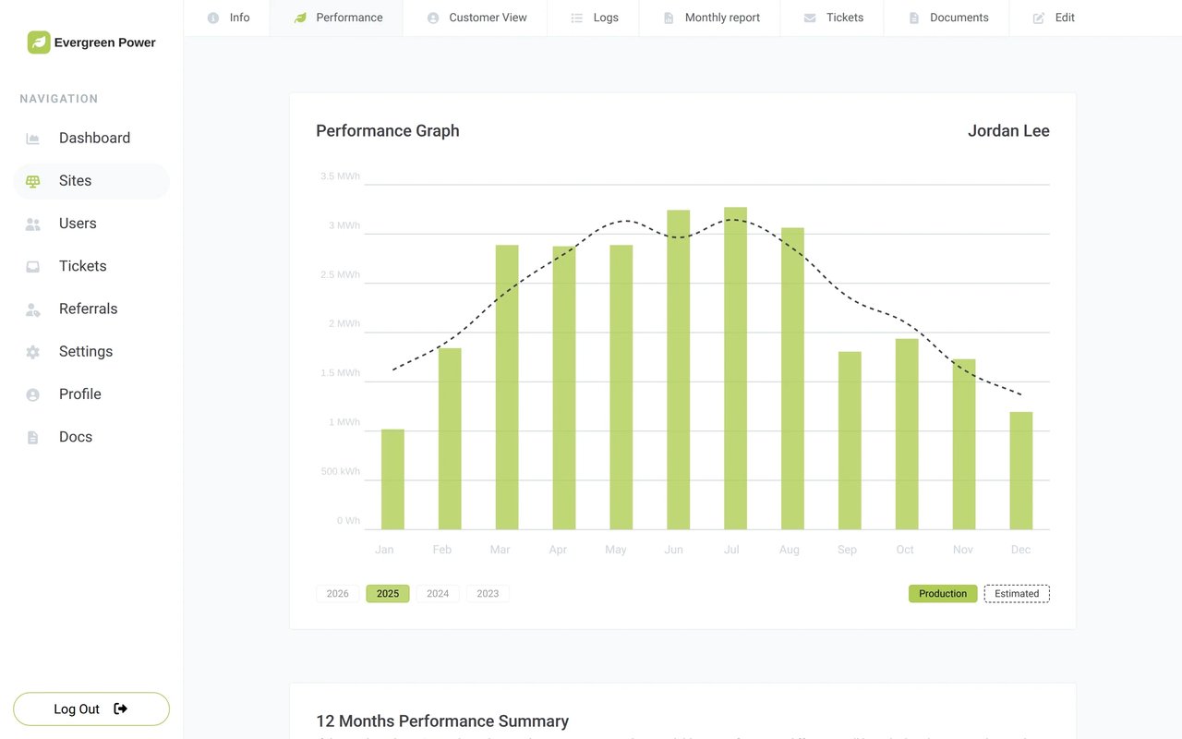Click the Users people icon
The image size is (1182, 739).
[x=33, y=224]
